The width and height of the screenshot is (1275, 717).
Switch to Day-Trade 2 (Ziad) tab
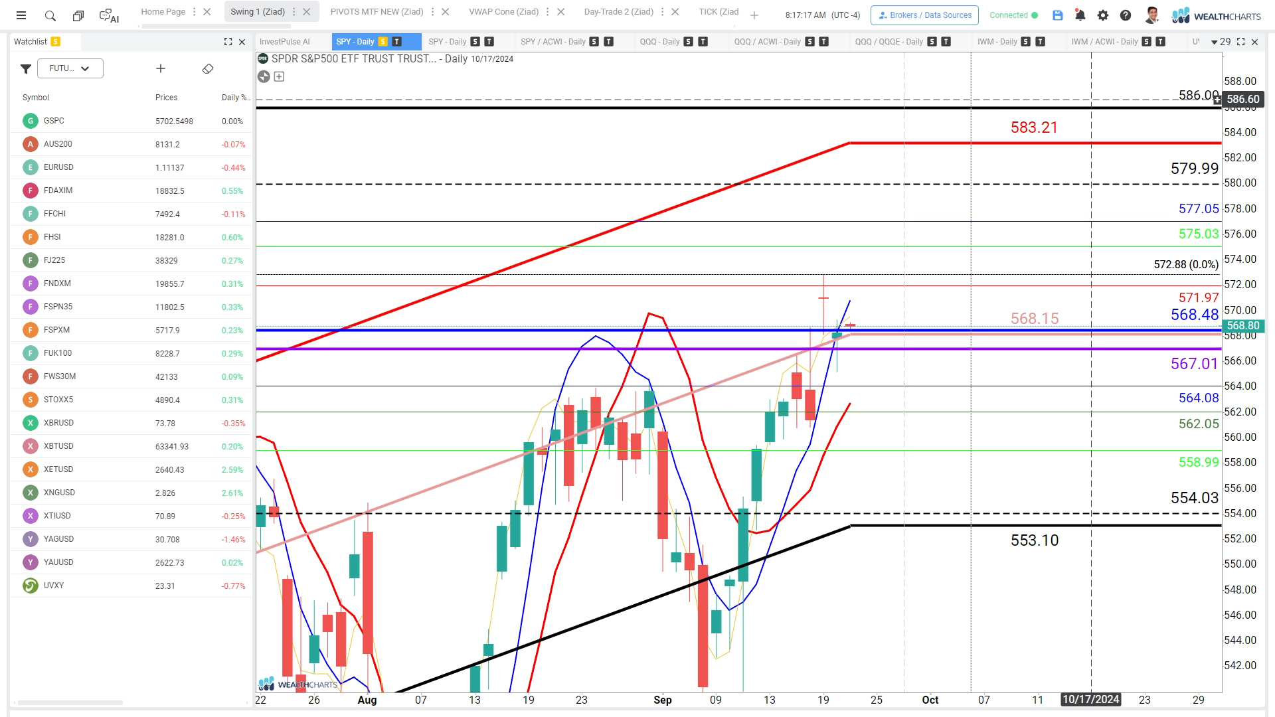pyautogui.click(x=619, y=12)
